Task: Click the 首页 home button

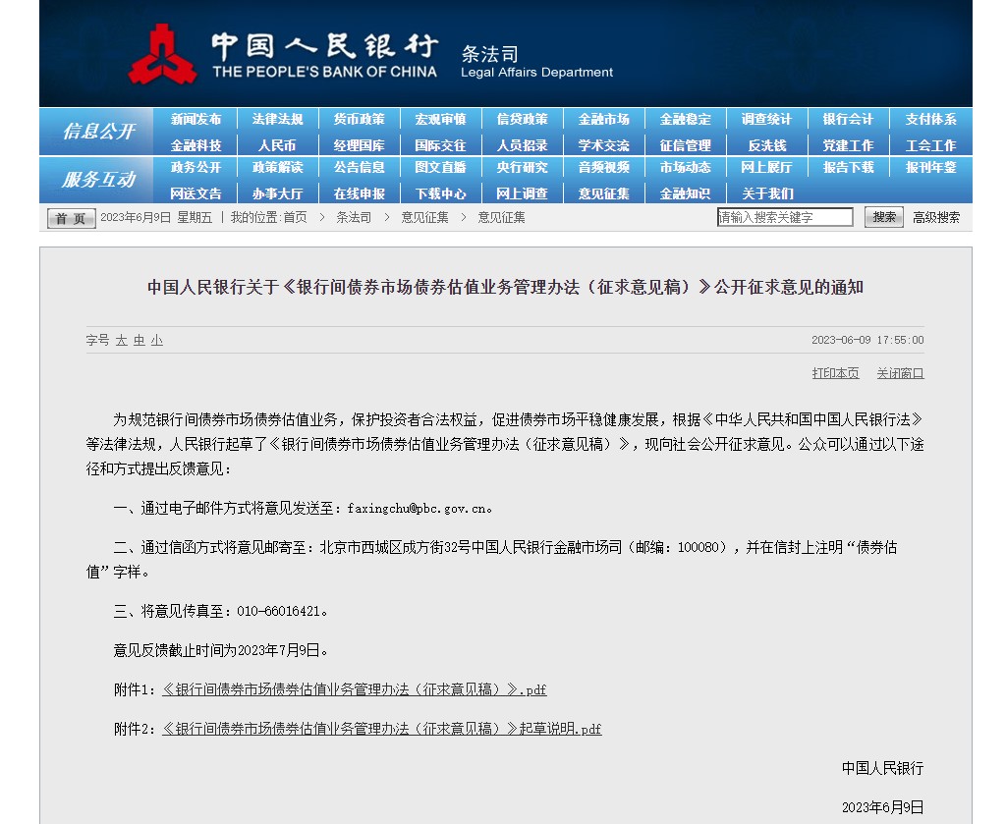Action: click(x=71, y=218)
